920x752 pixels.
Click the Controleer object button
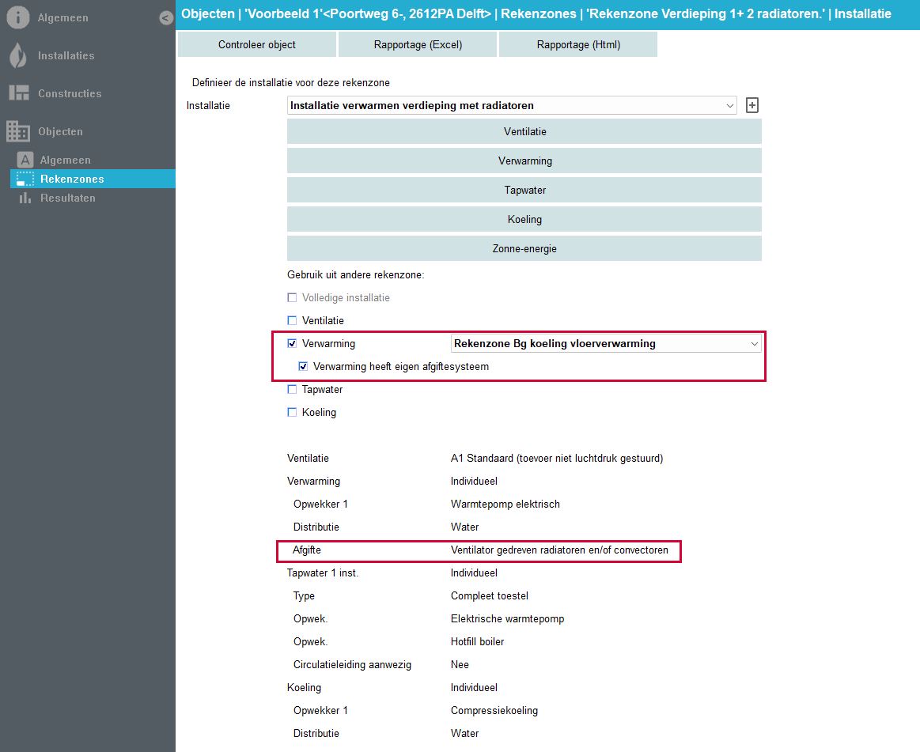click(x=257, y=44)
